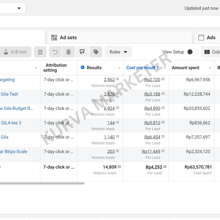Open the Gila-Budget B... campaign link
The width and height of the screenshot is (220, 220).
pyautogui.click(x=16, y=108)
